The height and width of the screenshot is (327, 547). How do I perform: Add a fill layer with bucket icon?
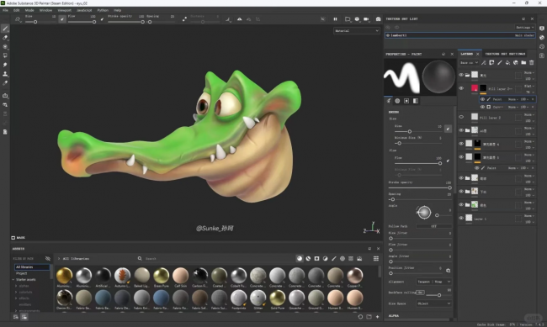click(x=507, y=63)
